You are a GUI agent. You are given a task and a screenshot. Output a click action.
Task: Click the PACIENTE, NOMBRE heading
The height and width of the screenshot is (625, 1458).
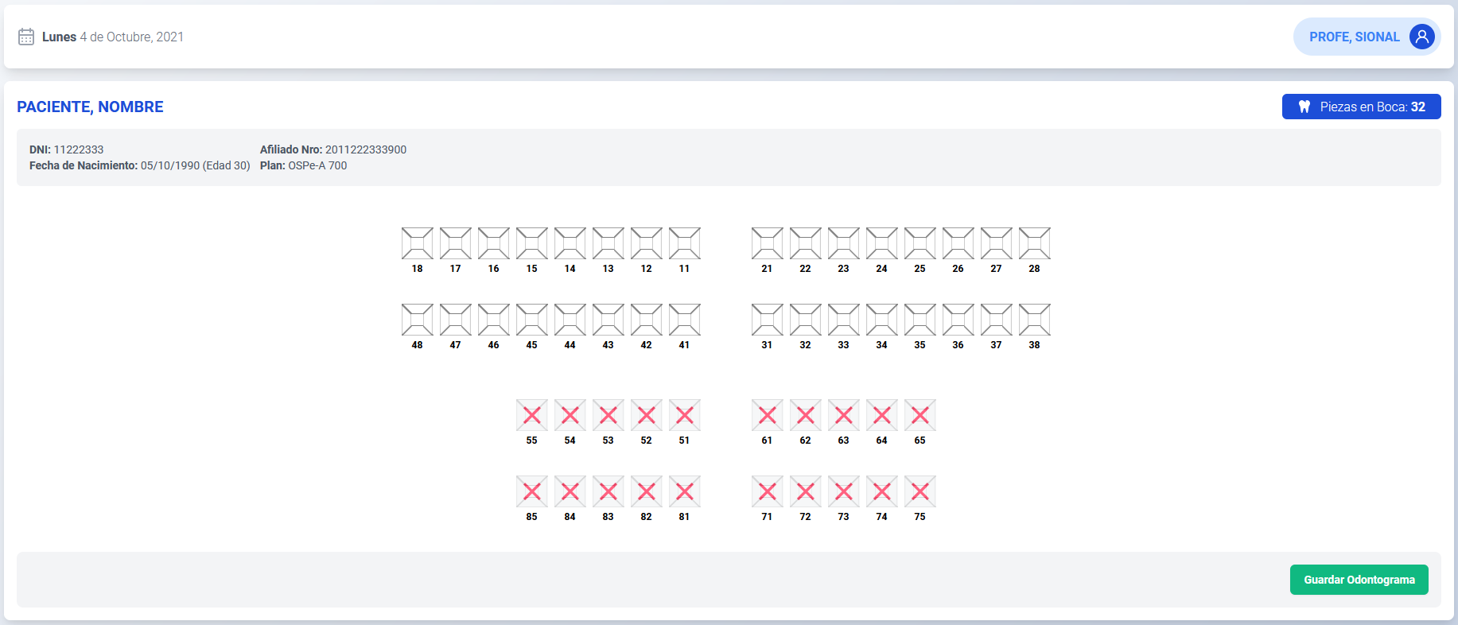pos(90,107)
